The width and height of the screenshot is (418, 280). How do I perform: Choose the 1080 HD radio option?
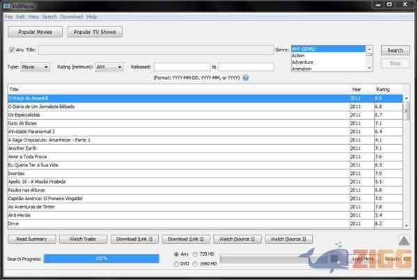coord(195,263)
